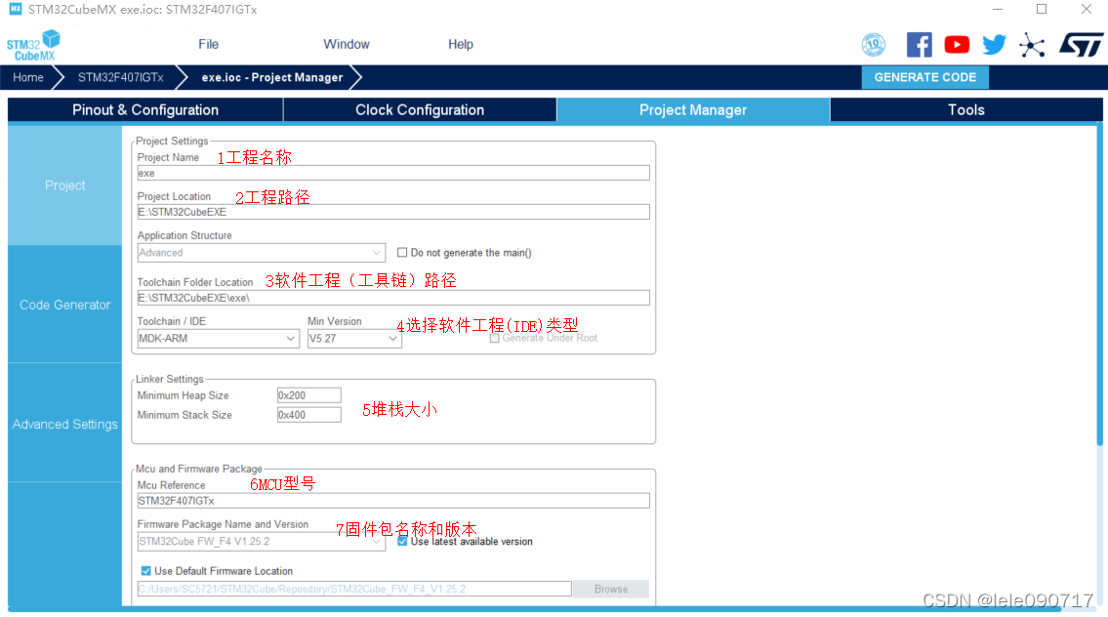Open the File menu
Screen dimensions: 1108x617
(209, 45)
